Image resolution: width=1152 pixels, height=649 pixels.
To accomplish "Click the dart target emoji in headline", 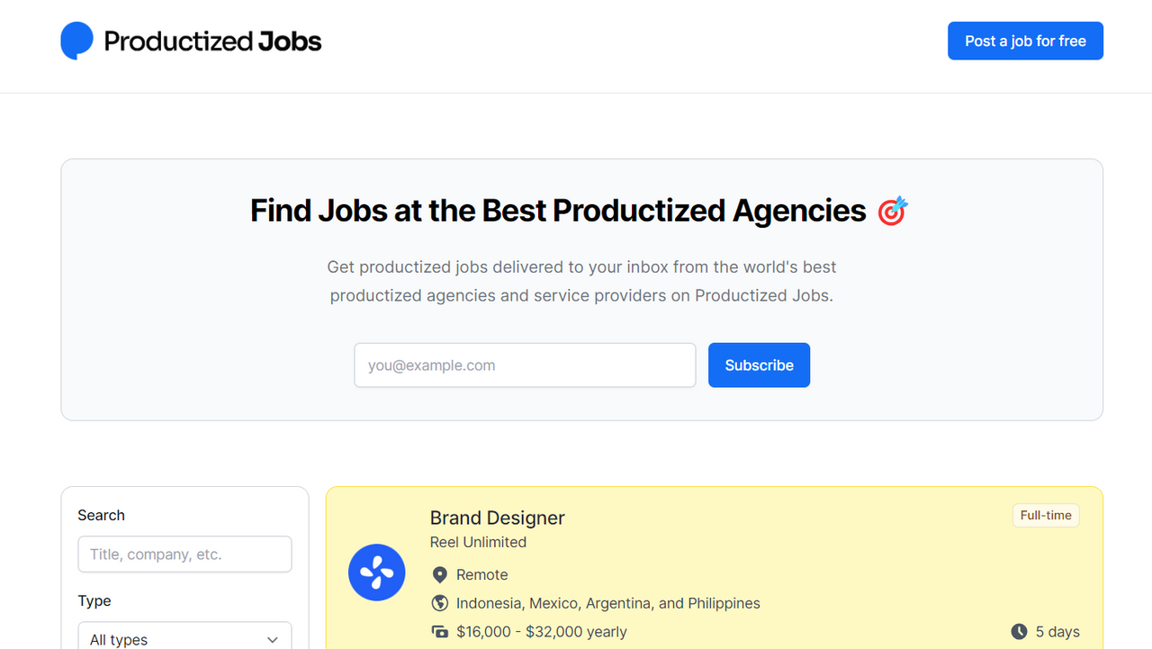I will tap(893, 211).
